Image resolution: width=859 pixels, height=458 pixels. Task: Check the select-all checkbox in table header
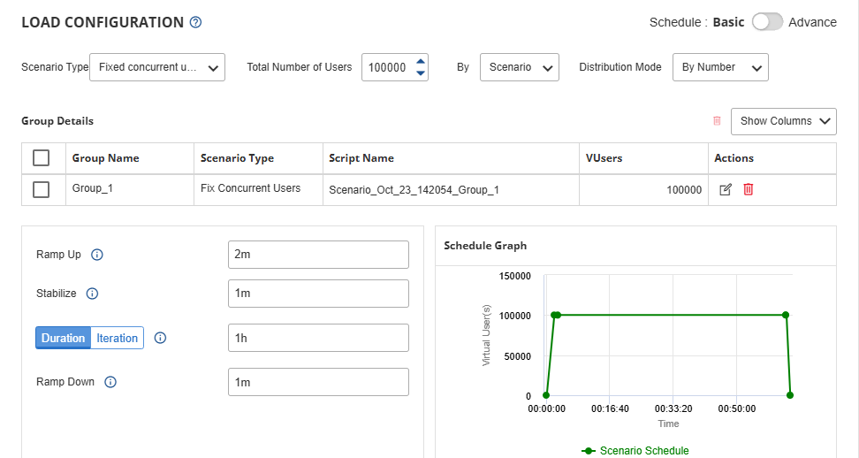41,158
